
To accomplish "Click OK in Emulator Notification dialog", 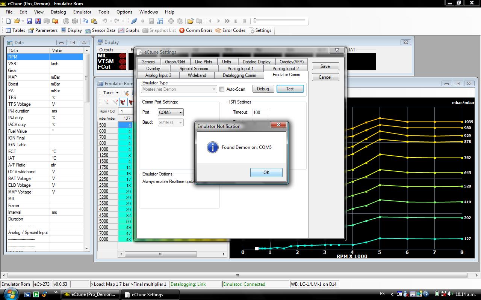I will [x=266, y=172].
